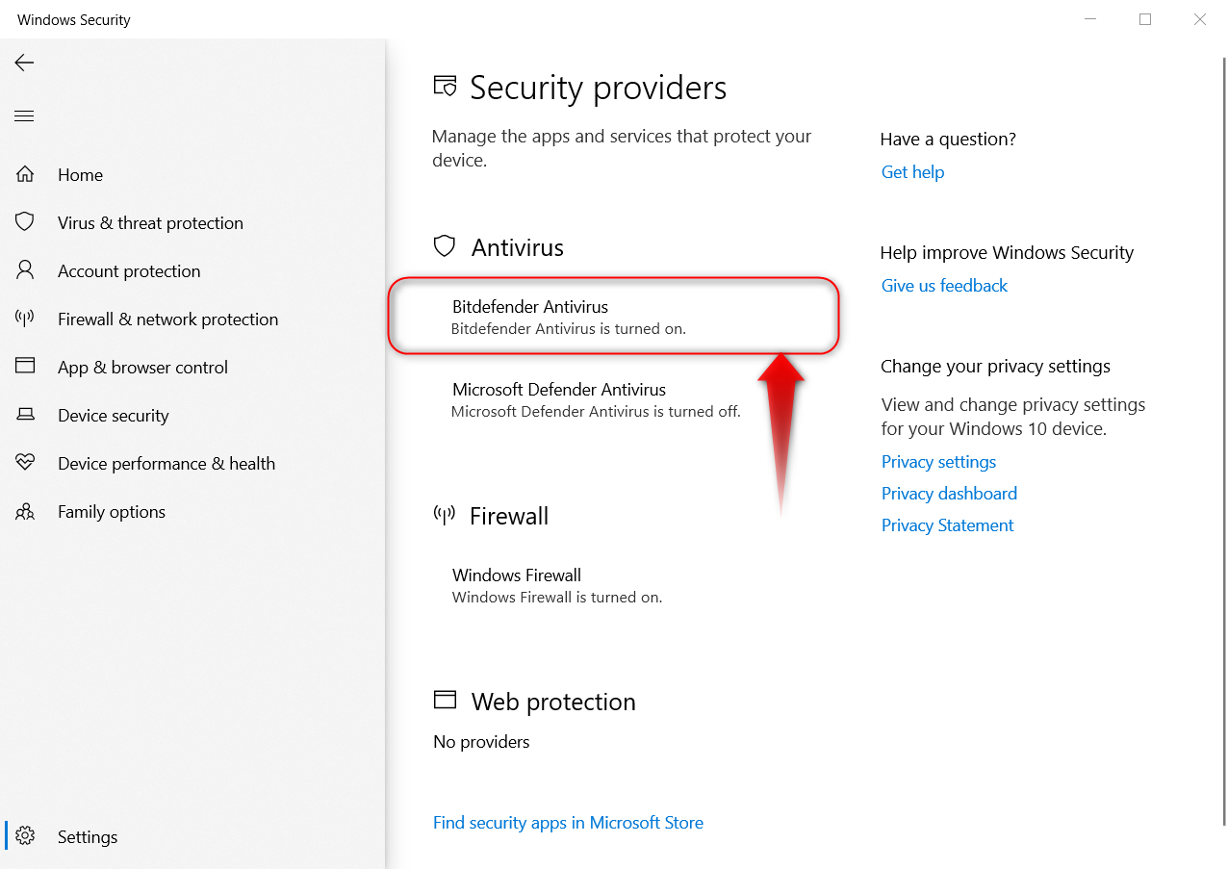Click the Home house icon

click(25, 174)
